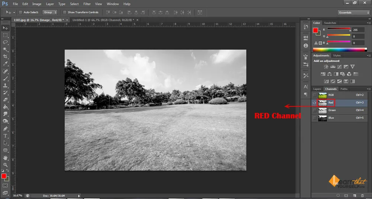The image size is (372, 199).
Task: Check Show Transform Controls option
Action: tap(65, 12)
